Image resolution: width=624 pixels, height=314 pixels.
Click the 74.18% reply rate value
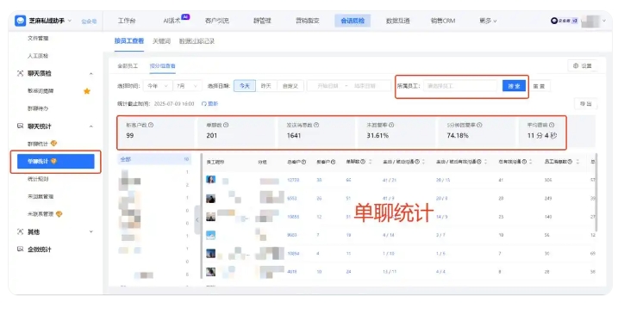tap(458, 136)
